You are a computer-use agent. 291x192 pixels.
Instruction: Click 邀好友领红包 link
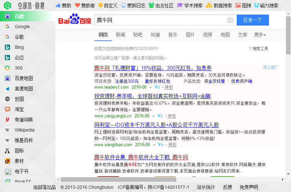(x=157, y=81)
